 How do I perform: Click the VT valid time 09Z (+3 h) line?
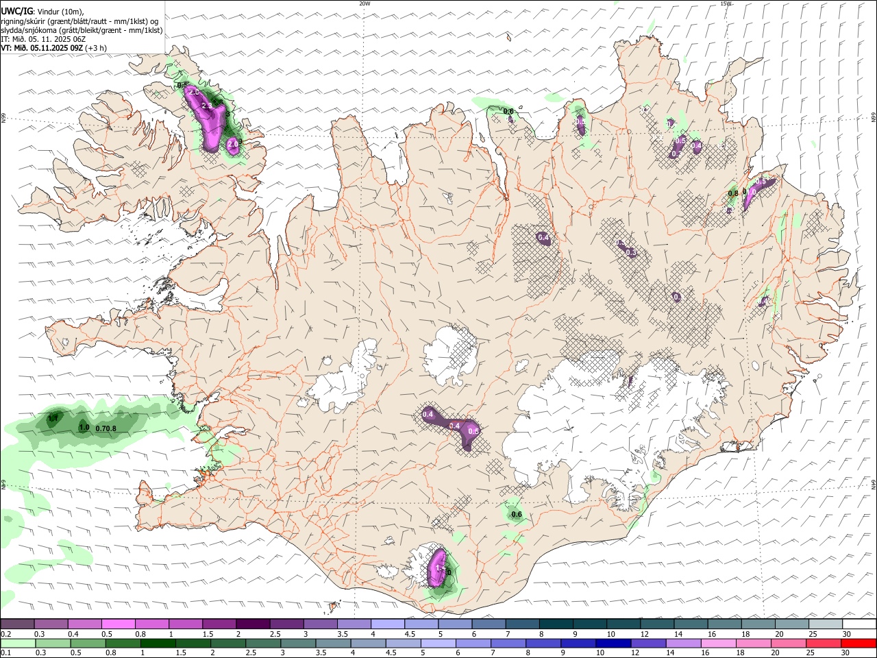tap(53, 48)
